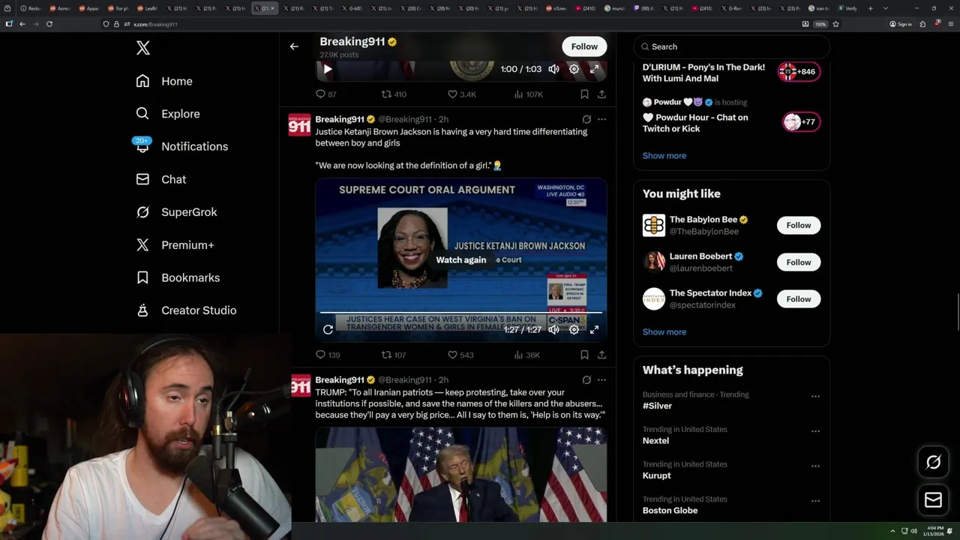
Task: Click the Supreme Court video progress bar
Action: pyautogui.click(x=461, y=312)
